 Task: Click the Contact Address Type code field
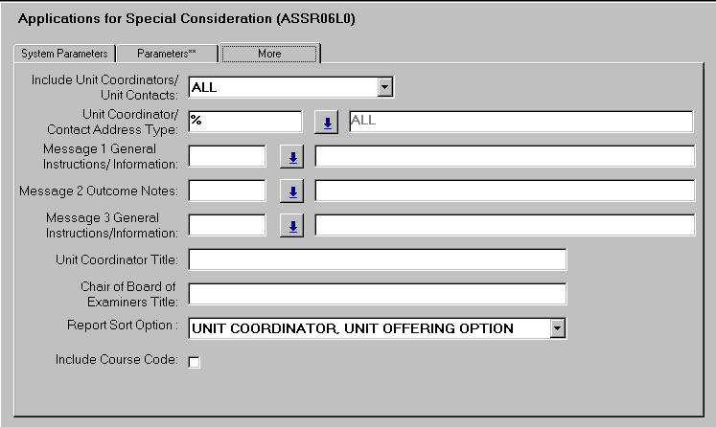click(245, 122)
